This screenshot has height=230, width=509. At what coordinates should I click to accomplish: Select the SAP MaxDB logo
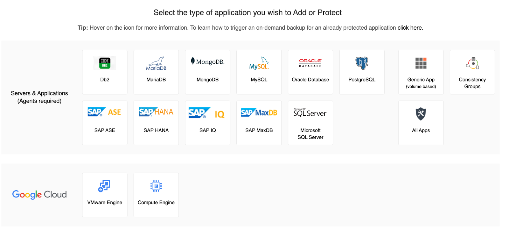coord(259,112)
